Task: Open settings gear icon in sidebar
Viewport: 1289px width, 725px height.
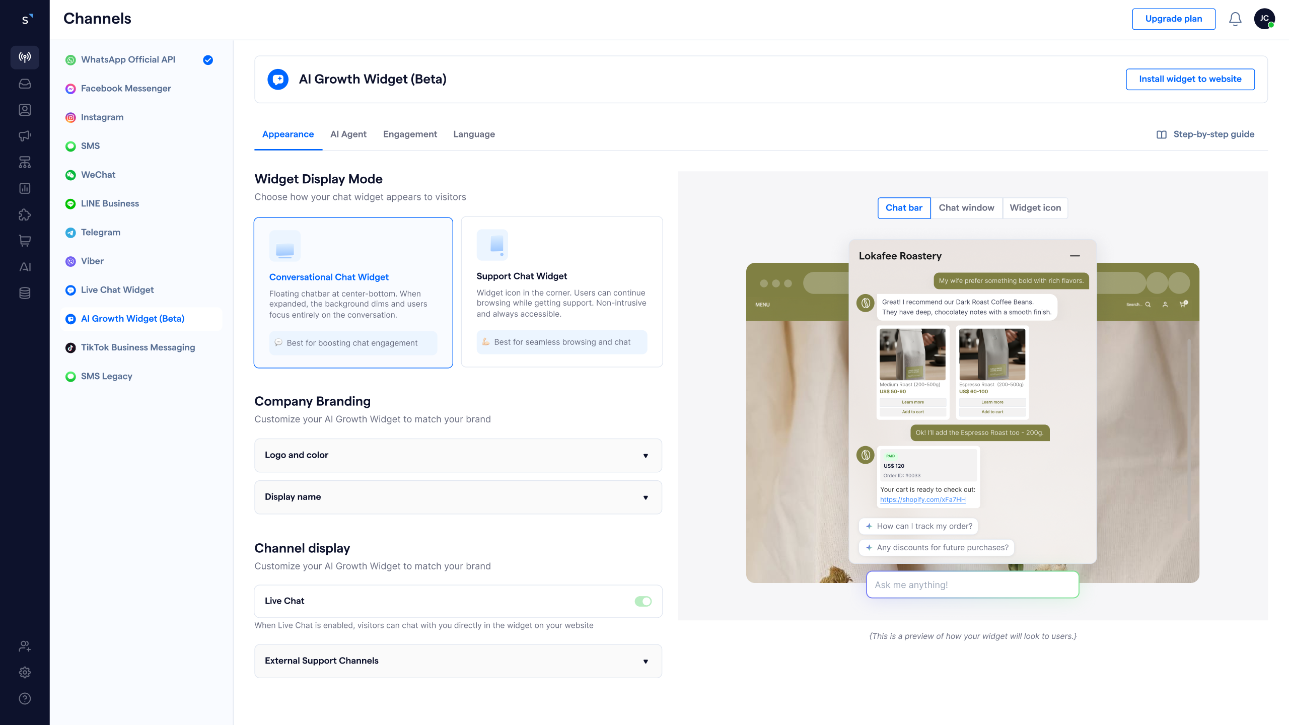Action: point(25,672)
